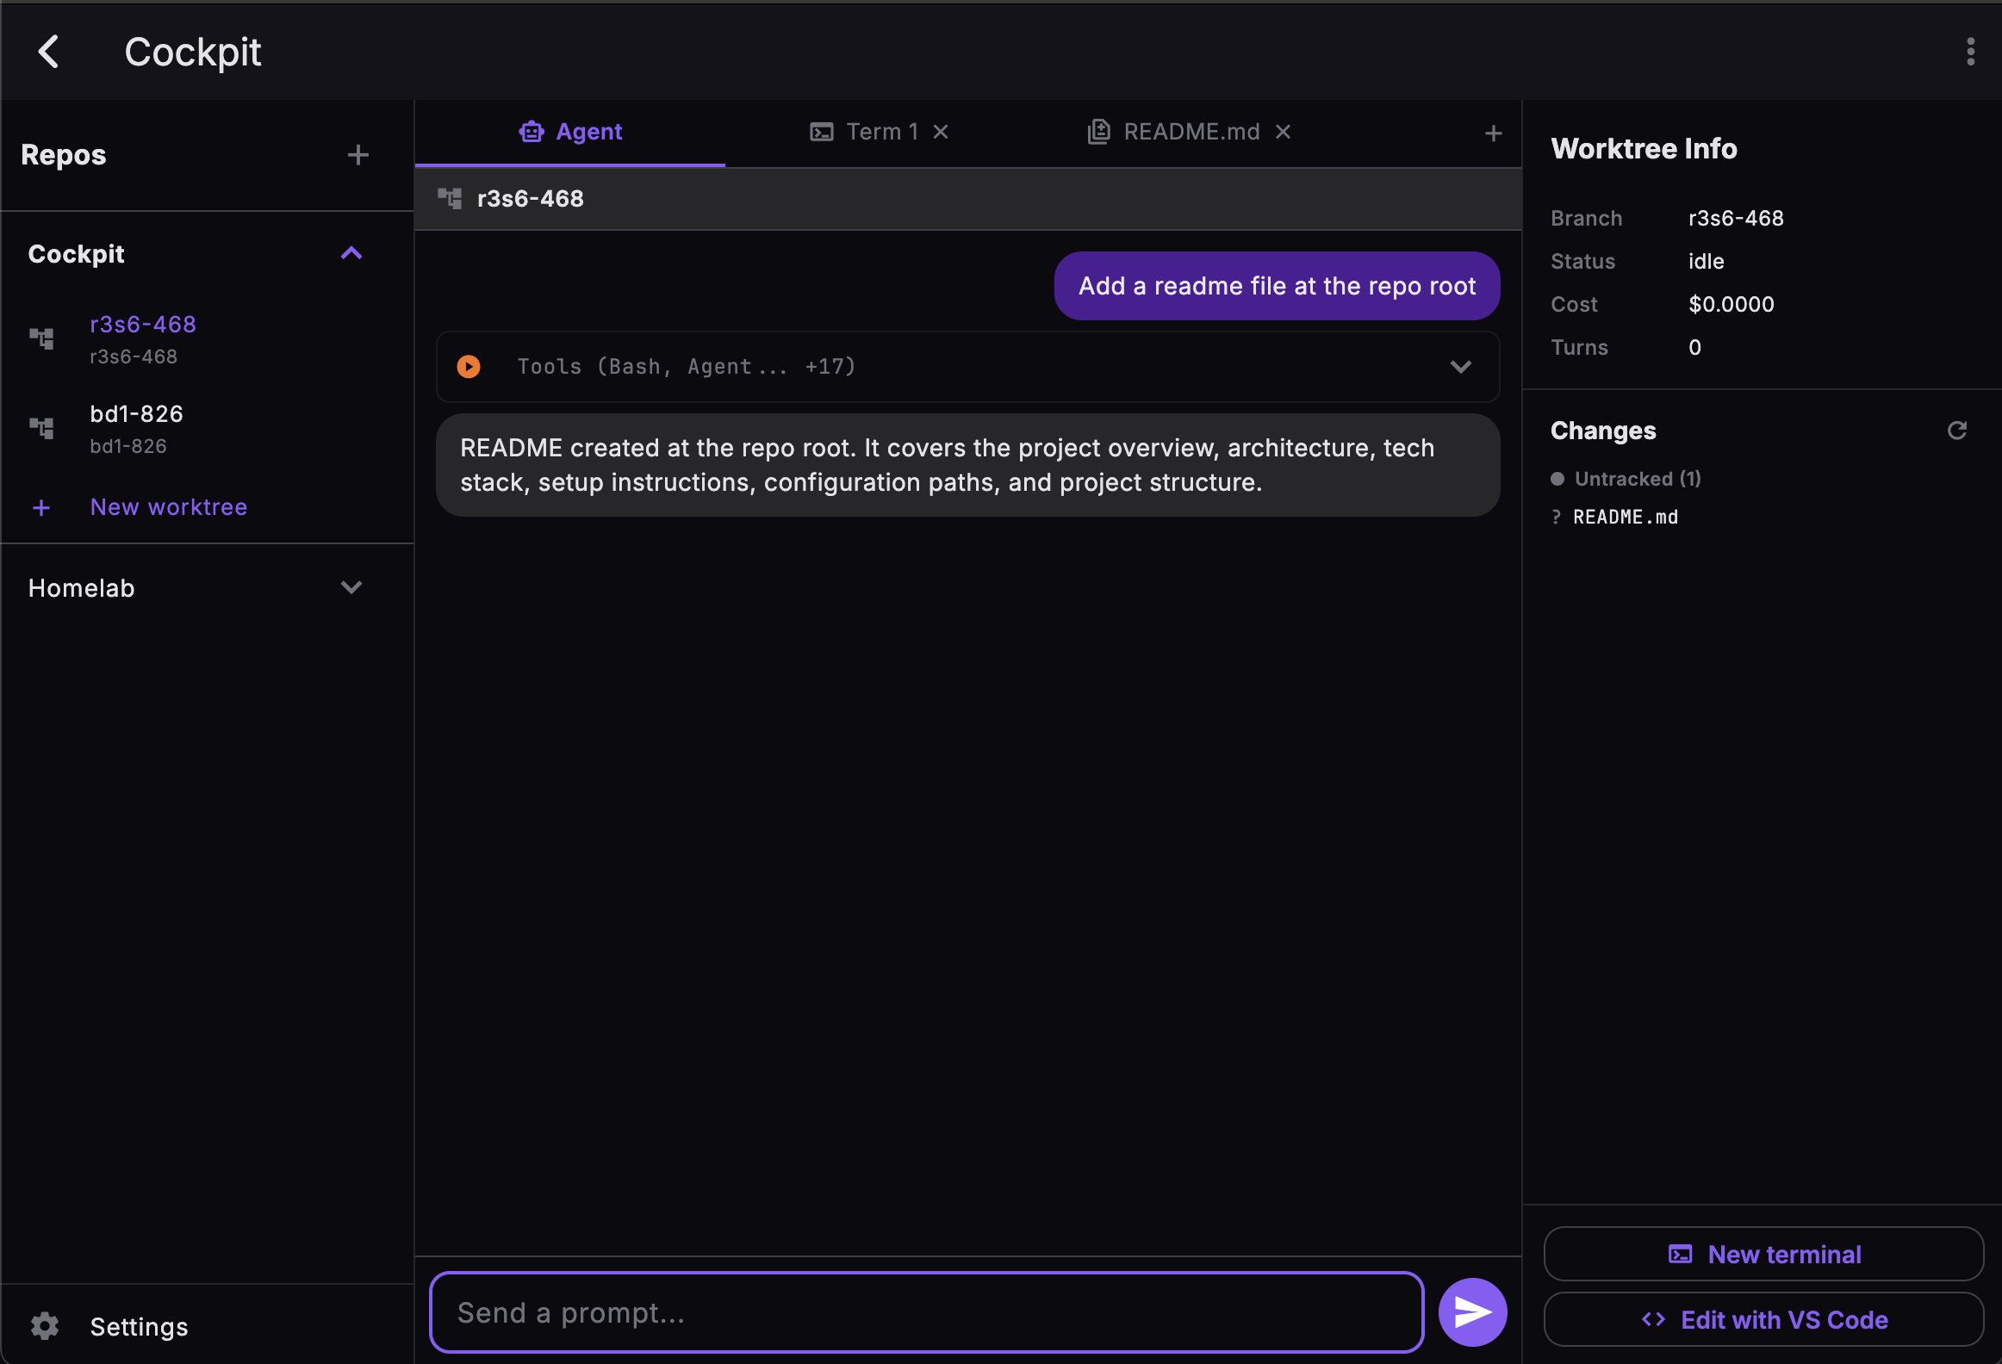Click the Cockpit title in header
Viewport: 2002px width, 1364px height.
pyautogui.click(x=193, y=52)
